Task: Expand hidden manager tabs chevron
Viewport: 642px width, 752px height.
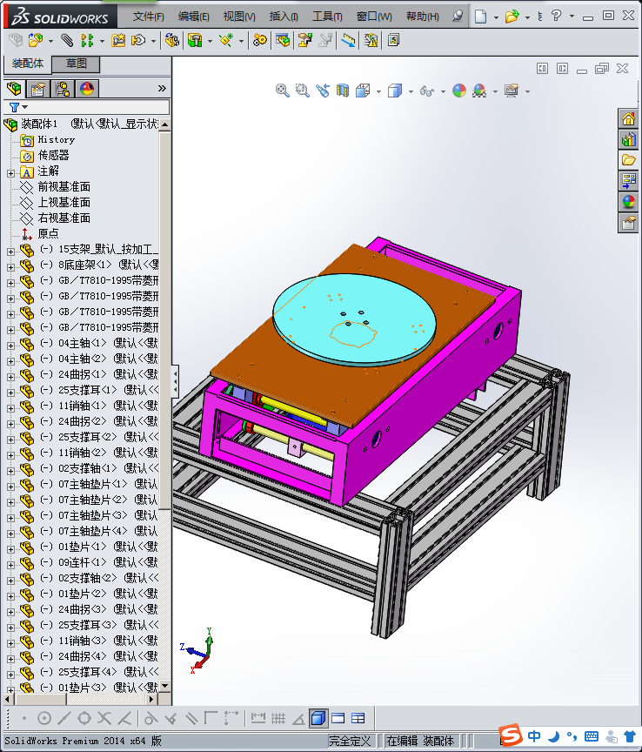Action: [162, 88]
